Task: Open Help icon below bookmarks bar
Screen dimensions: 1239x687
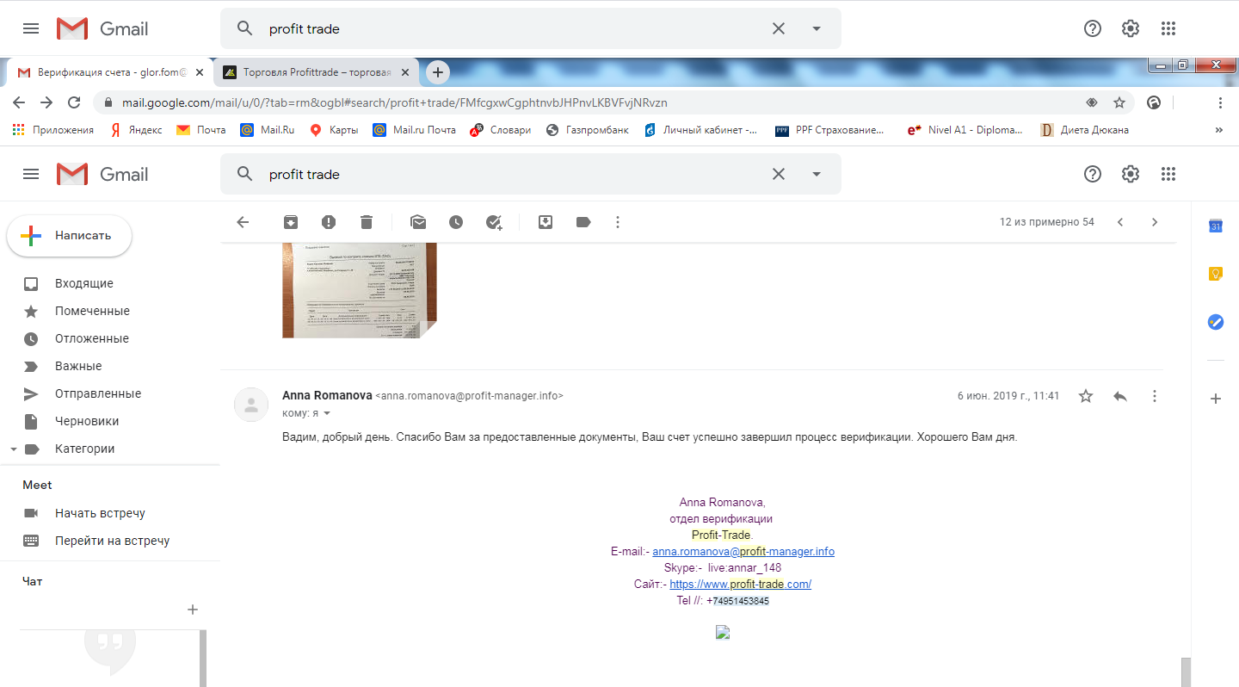Action: 1093,174
